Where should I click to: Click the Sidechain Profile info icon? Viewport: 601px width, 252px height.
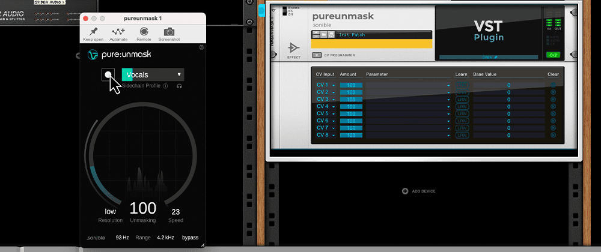point(165,86)
